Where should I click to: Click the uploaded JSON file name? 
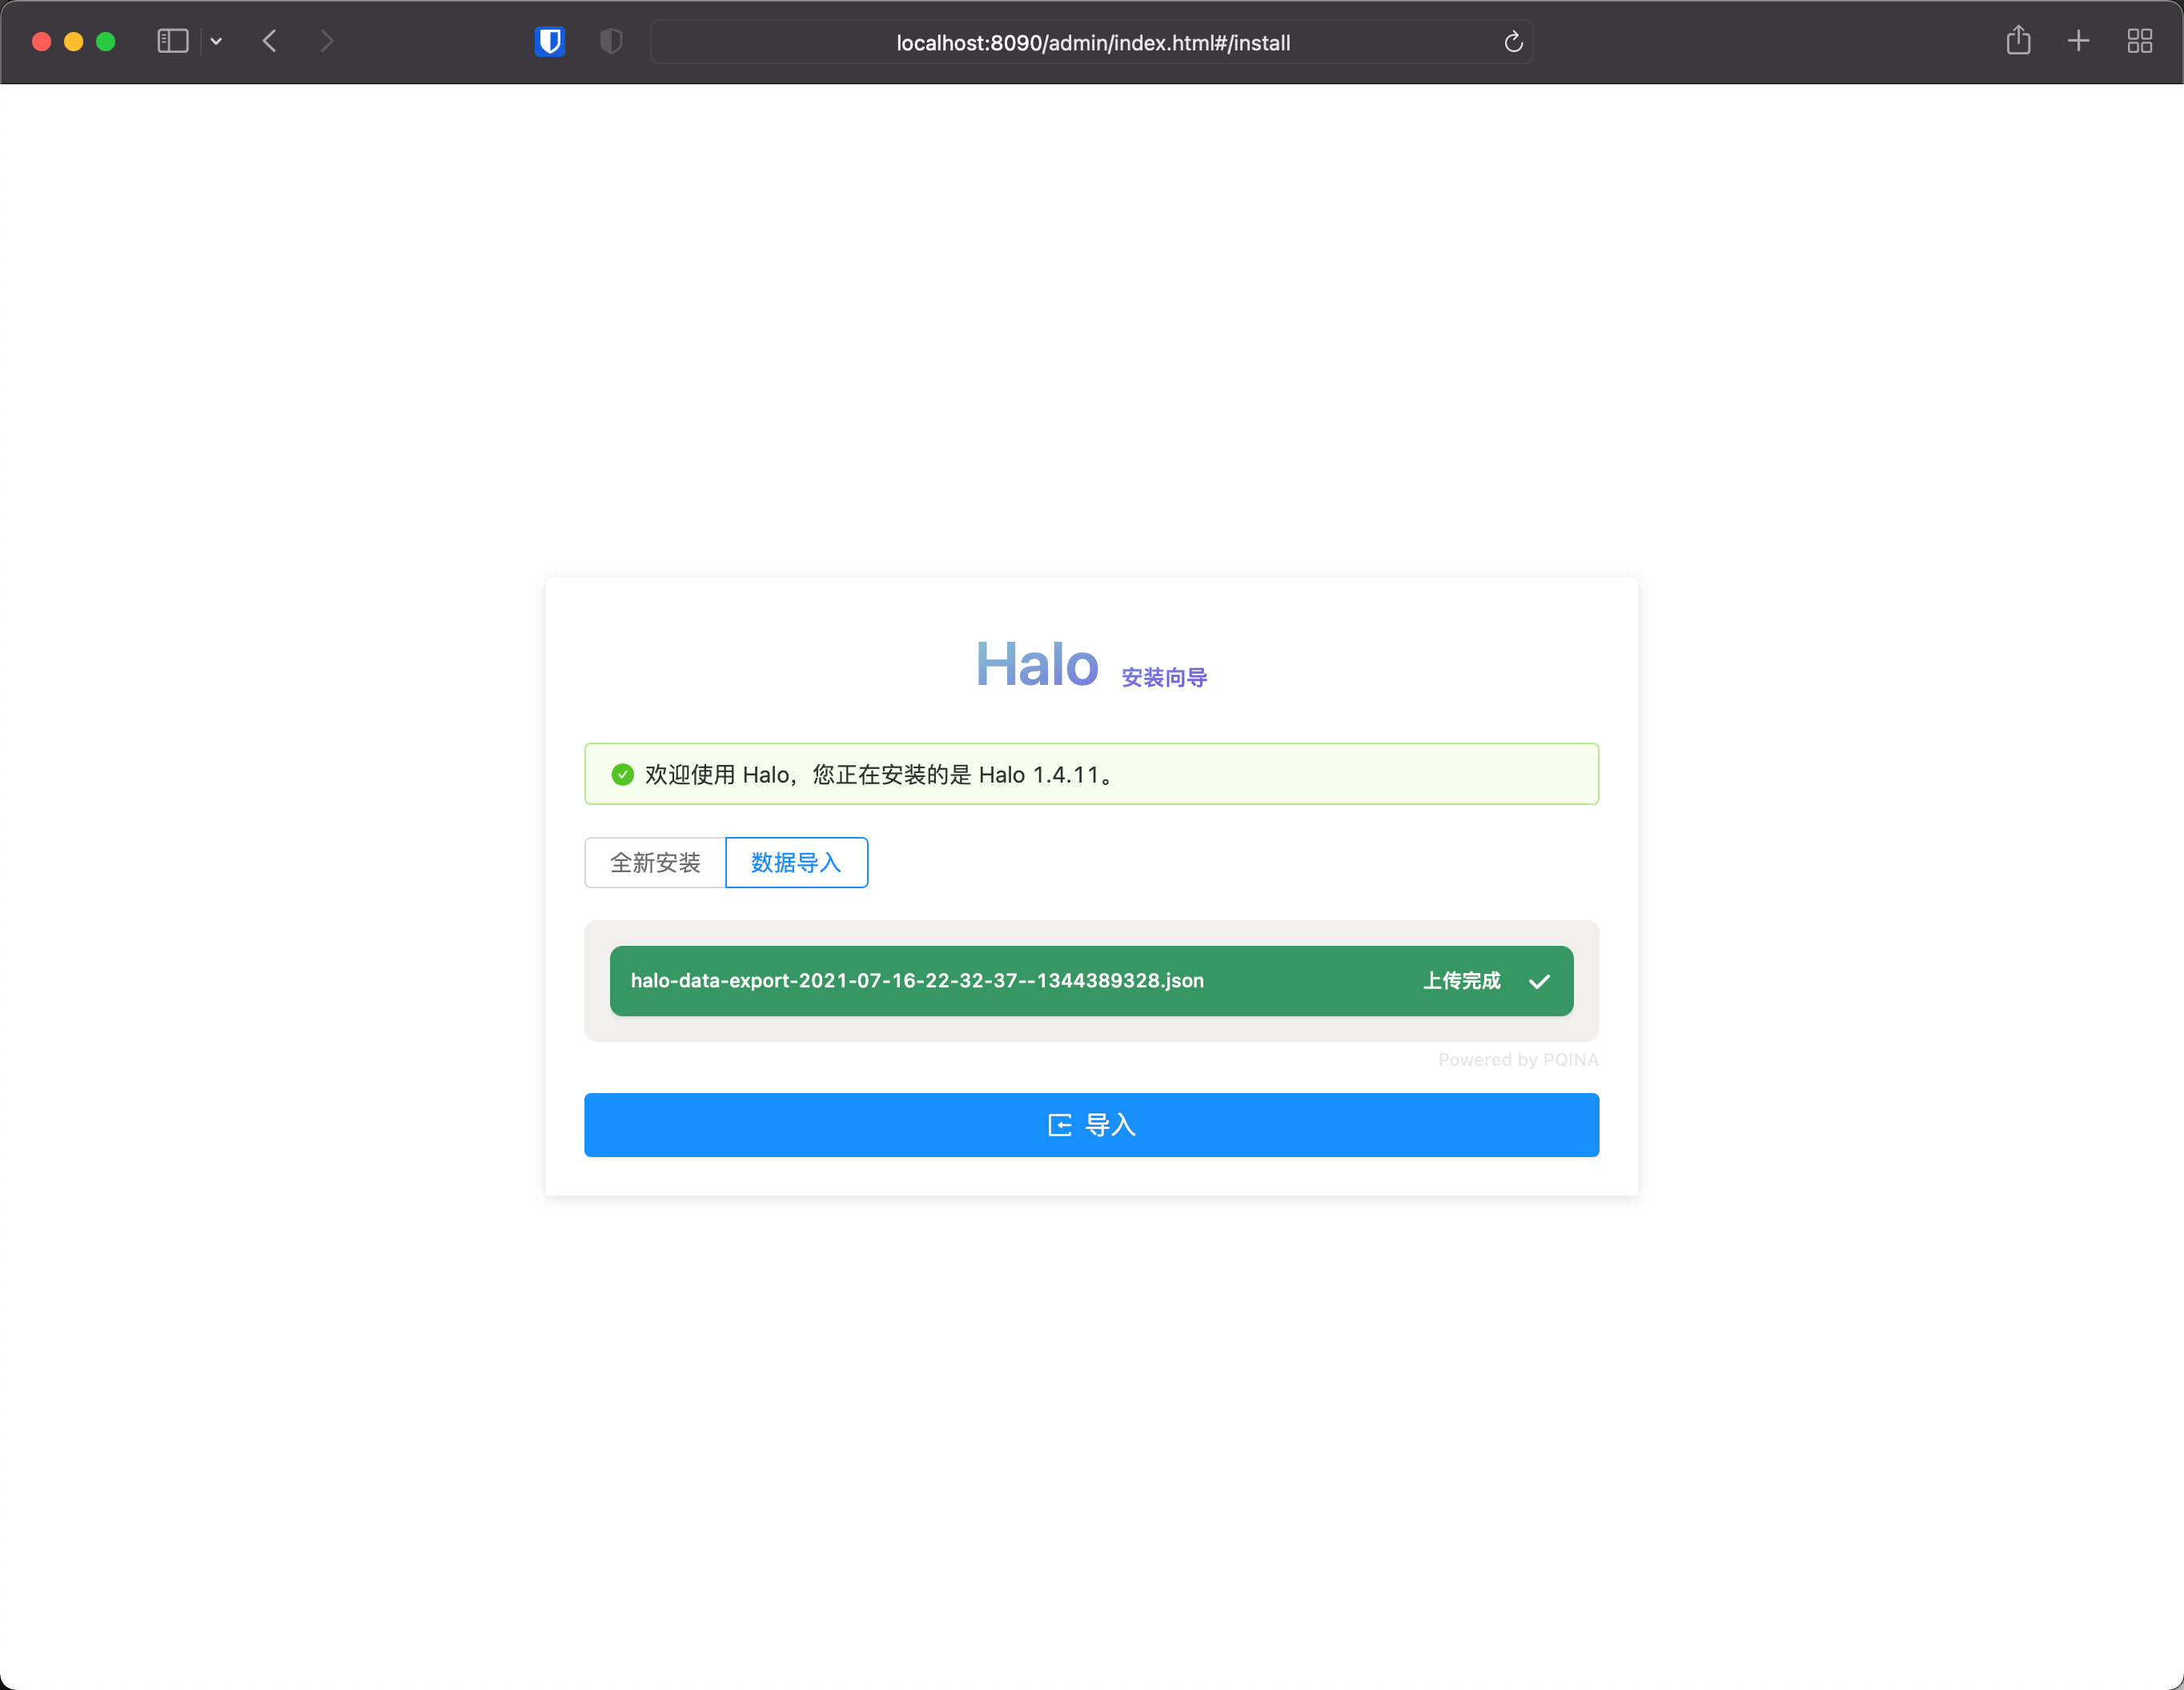(916, 980)
